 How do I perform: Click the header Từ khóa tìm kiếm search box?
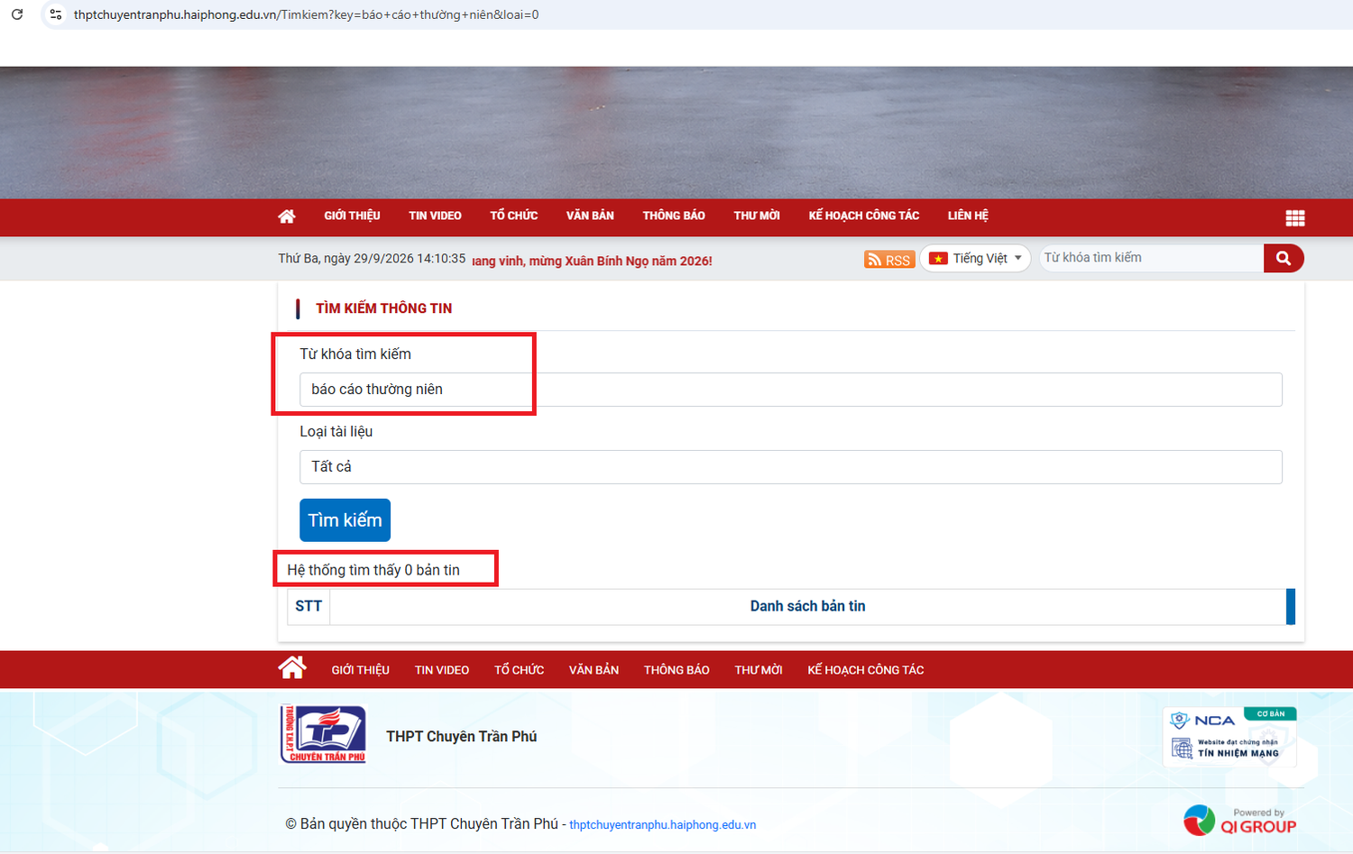click(x=1152, y=258)
